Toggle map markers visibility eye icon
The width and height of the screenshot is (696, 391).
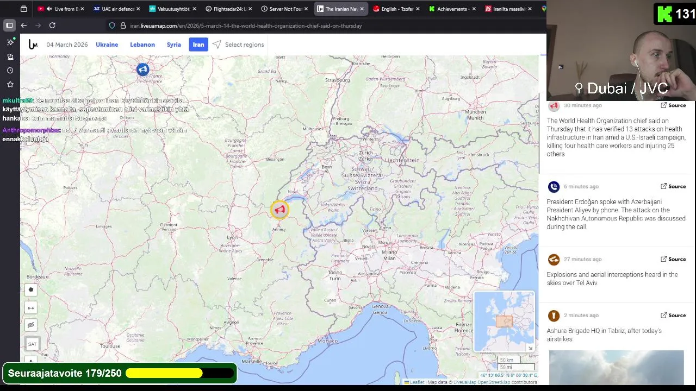pyautogui.click(x=31, y=325)
